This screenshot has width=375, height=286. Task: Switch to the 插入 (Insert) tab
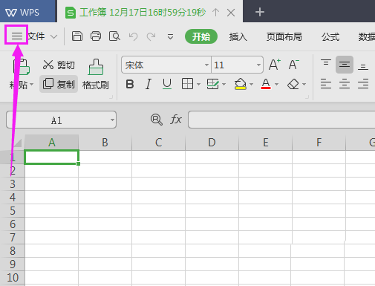[238, 37]
